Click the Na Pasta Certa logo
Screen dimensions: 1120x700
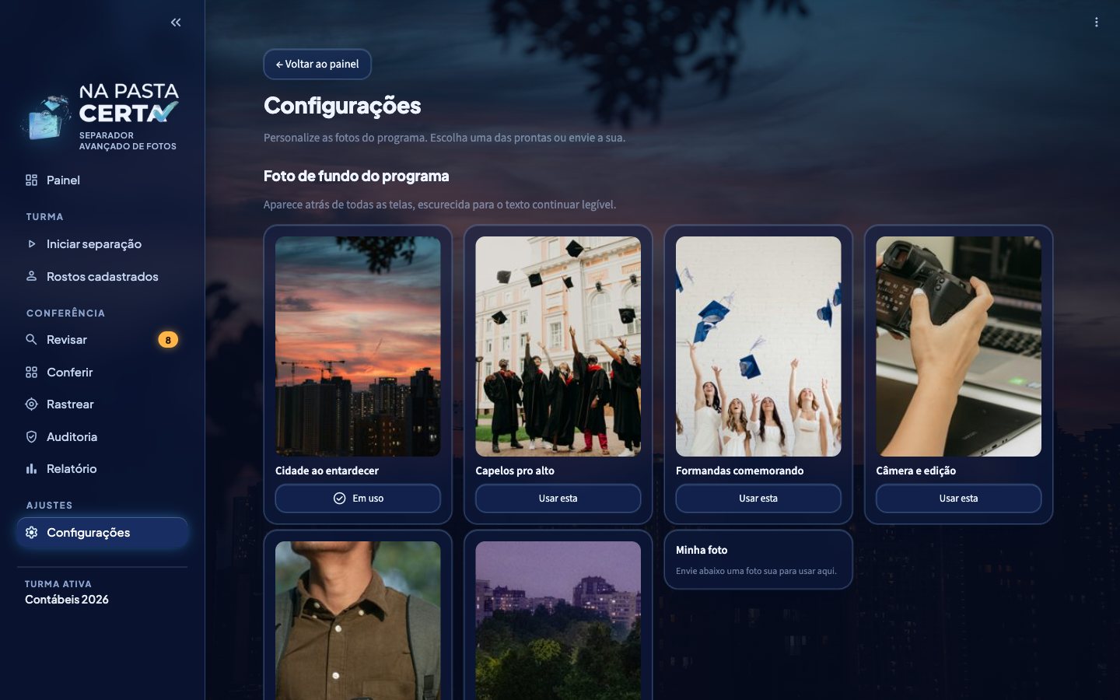(x=101, y=117)
